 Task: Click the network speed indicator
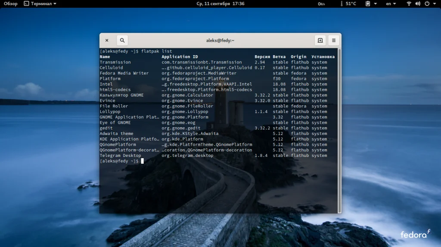pos(321,3)
